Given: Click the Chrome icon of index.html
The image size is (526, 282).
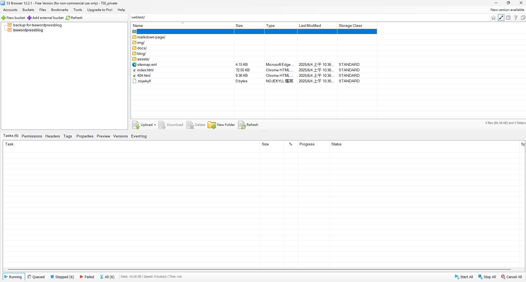Looking at the screenshot, I should 134,70.
